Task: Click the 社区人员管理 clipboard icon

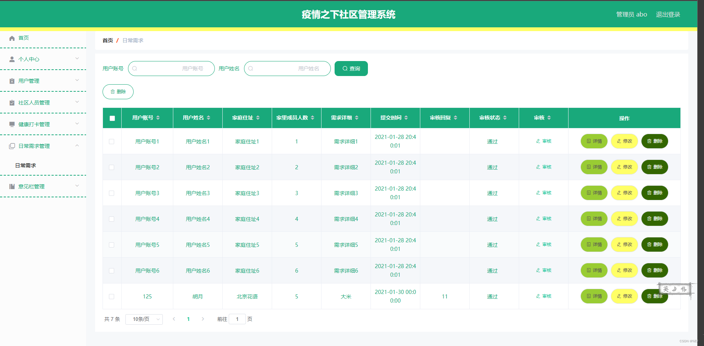Action: 12,103
